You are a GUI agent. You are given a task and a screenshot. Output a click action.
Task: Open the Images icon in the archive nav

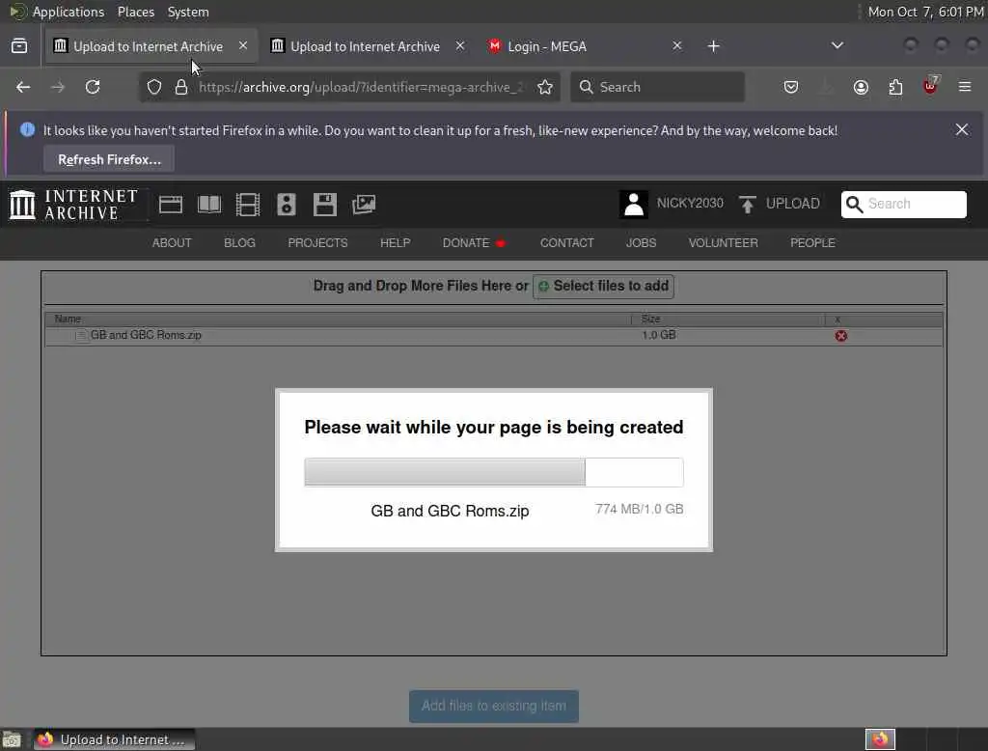pos(364,205)
